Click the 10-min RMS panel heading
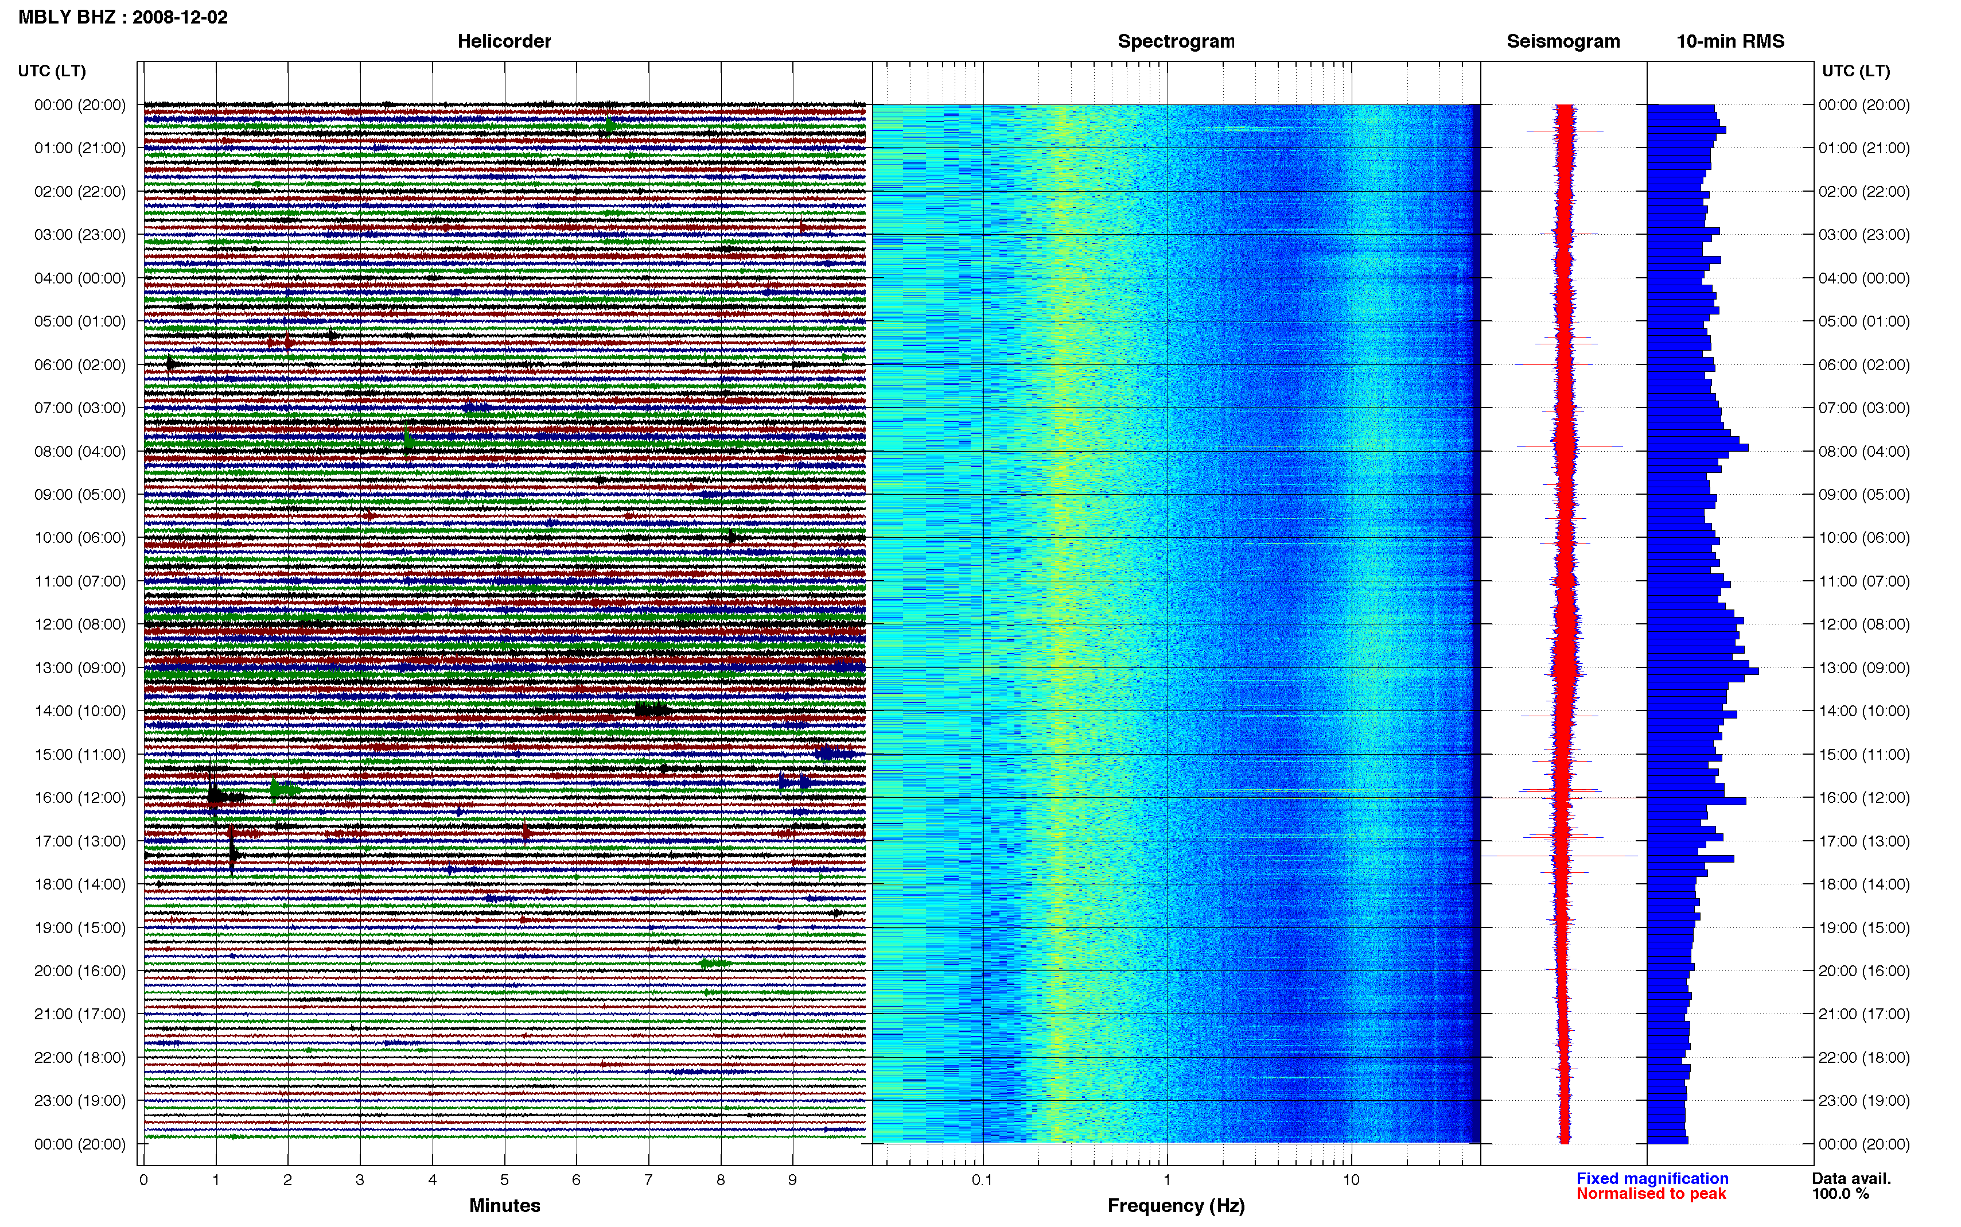 coord(1730,41)
